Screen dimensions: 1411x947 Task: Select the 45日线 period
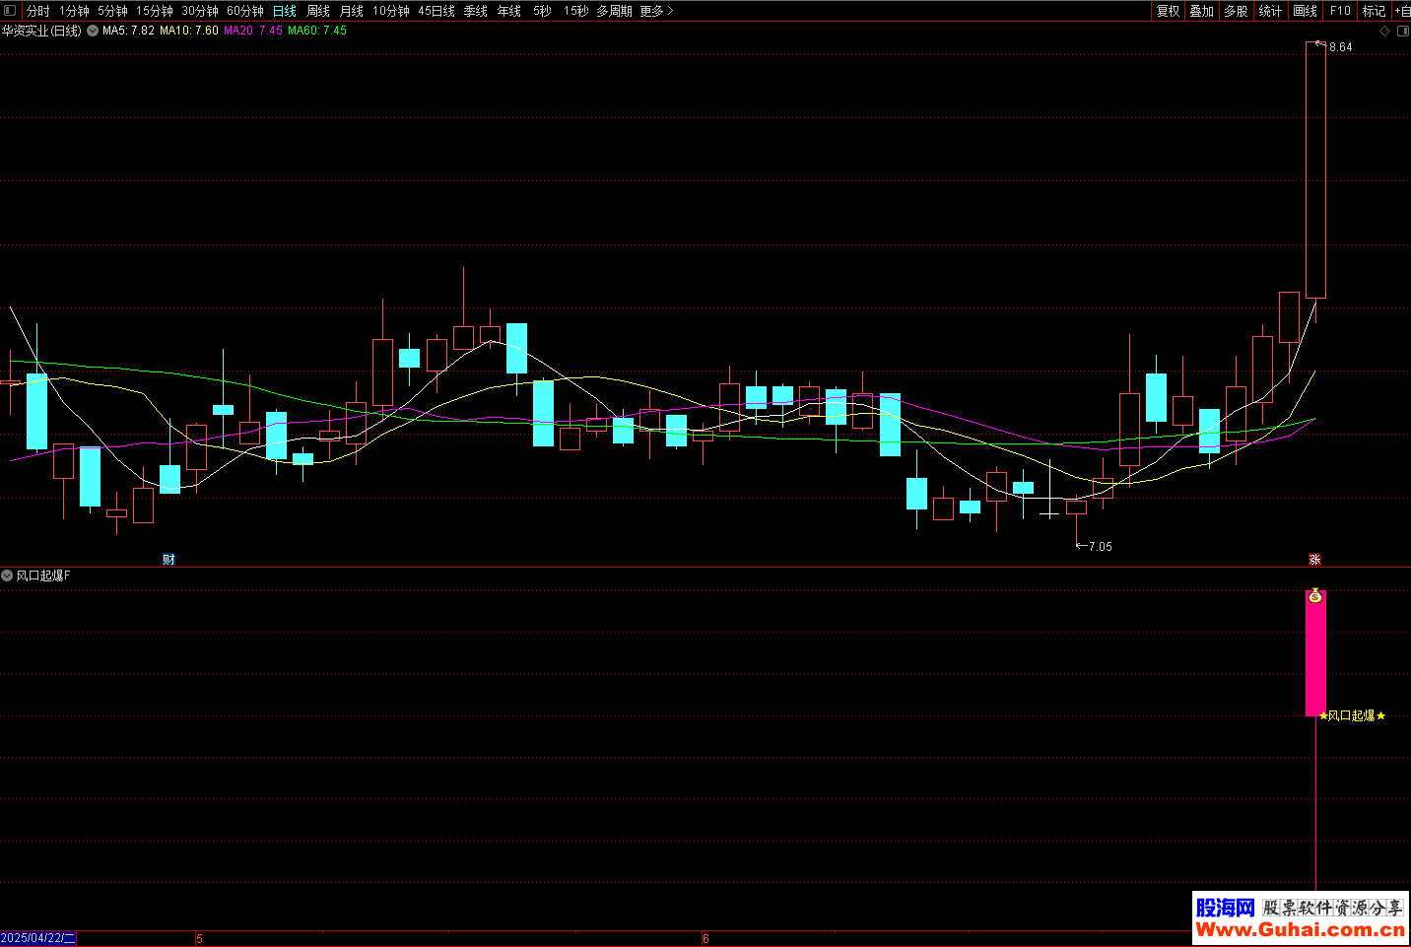click(x=437, y=11)
